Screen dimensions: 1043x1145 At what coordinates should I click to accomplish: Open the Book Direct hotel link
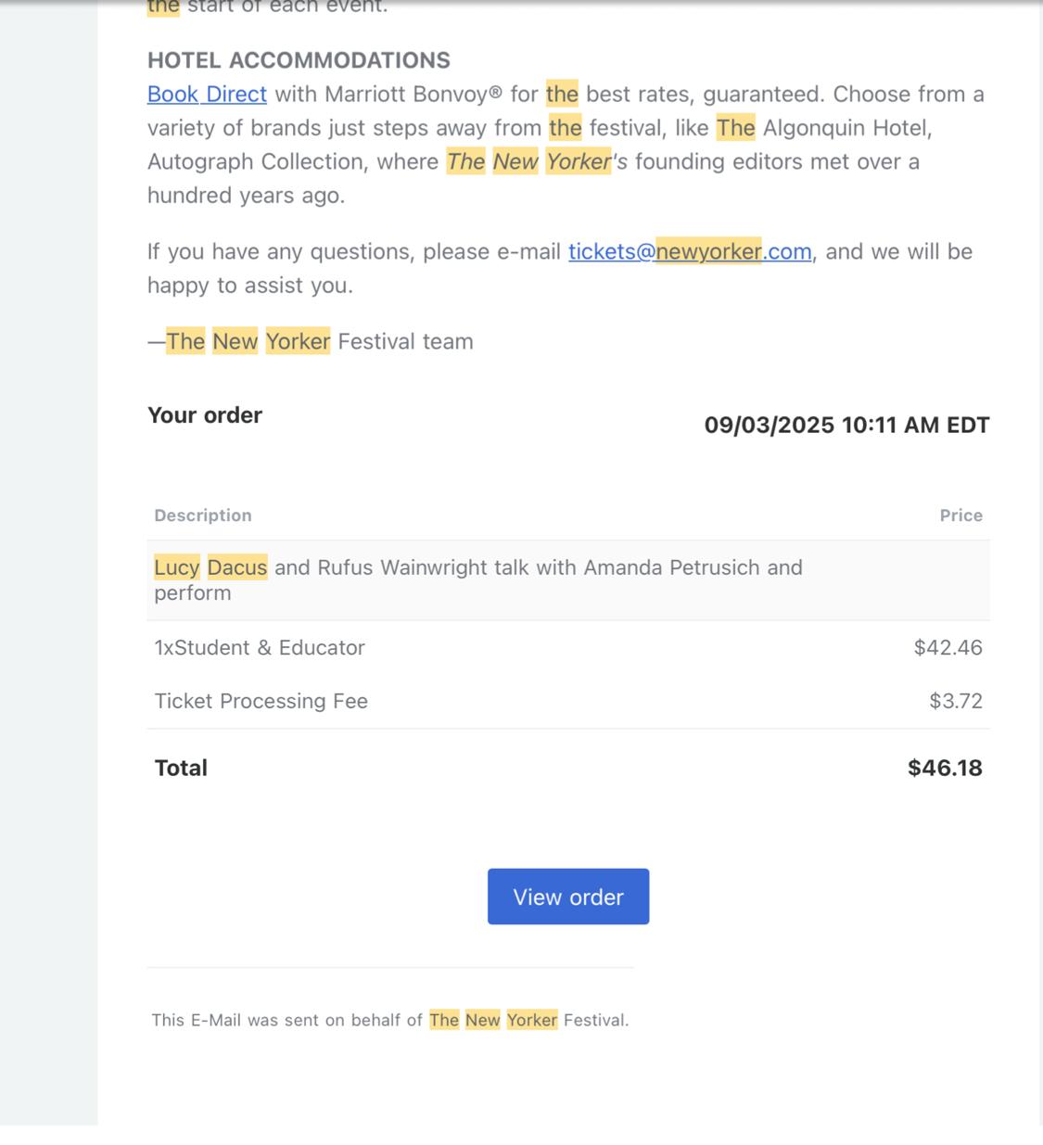click(x=207, y=95)
